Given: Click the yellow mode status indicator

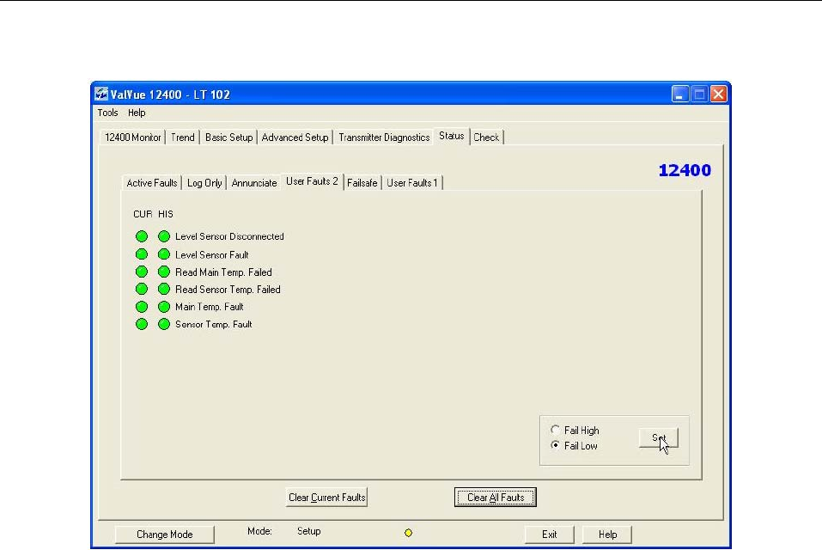Looking at the screenshot, I should point(408,533).
